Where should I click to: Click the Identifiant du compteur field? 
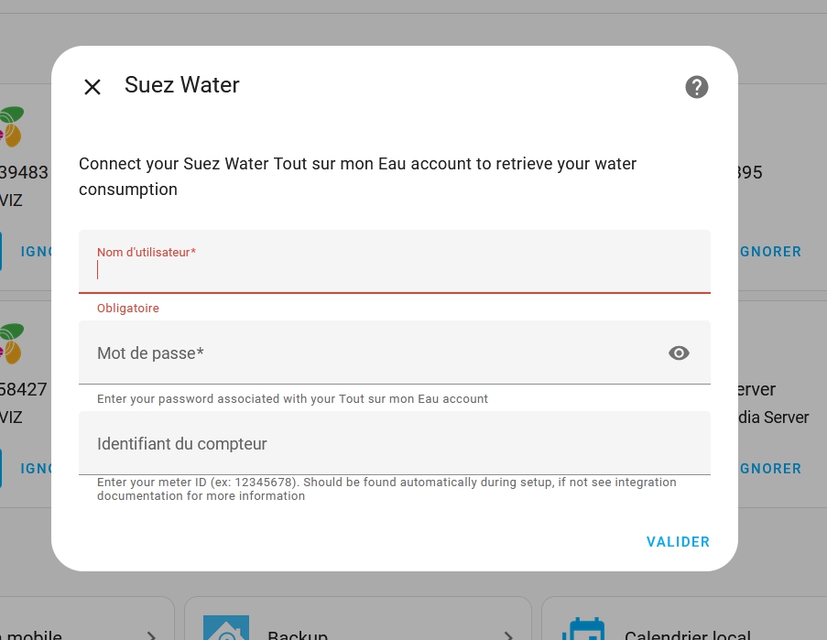pos(395,443)
